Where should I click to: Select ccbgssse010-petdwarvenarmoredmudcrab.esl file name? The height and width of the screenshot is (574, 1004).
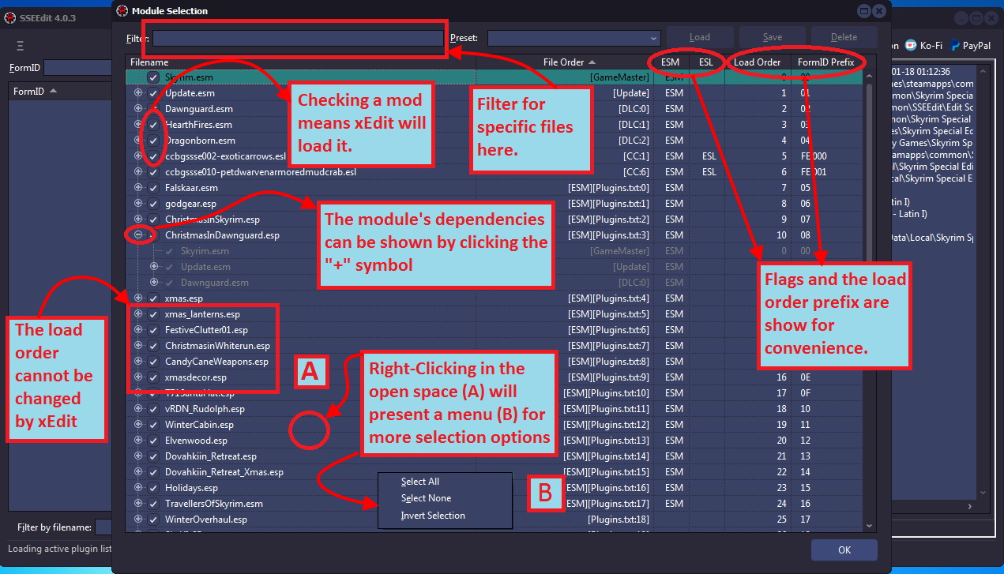(261, 172)
